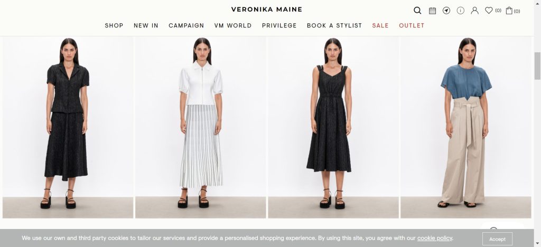Open the NEW IN menu
Viewport: 541px width, 247px height.
pos(146,25)
